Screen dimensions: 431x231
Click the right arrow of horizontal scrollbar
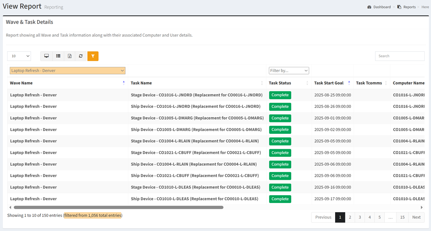pyautogui.click(x=422, y=207)
